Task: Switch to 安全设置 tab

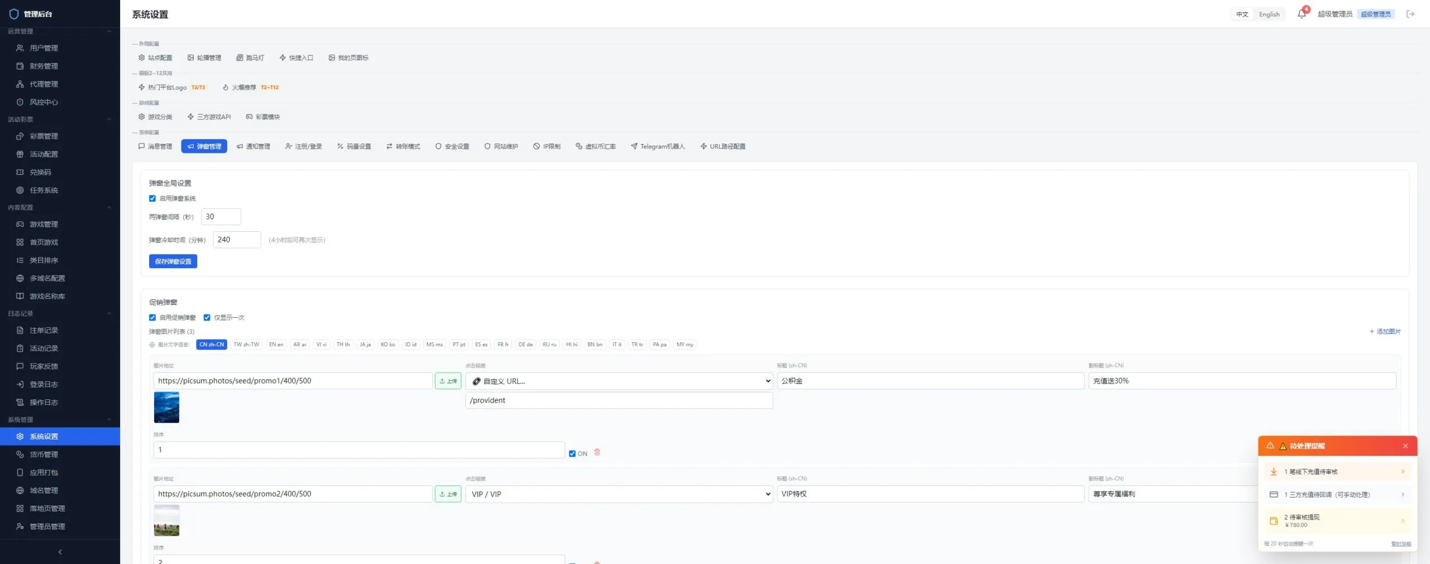Action: 452,146
